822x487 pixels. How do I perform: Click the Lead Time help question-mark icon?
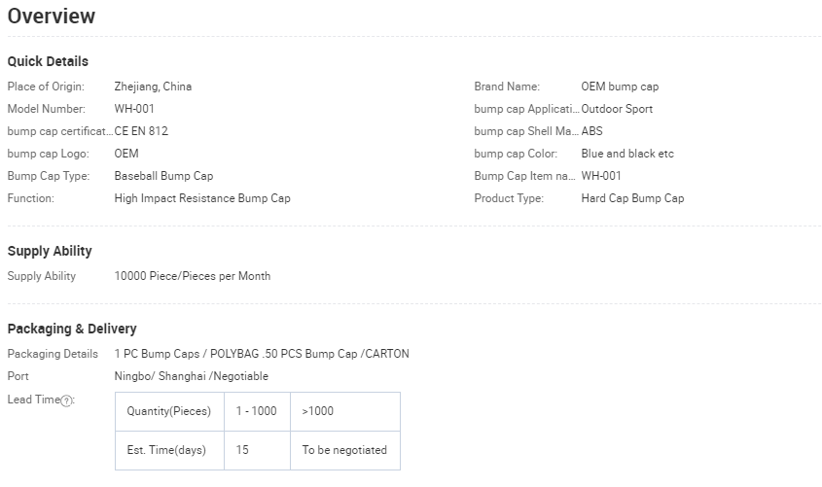67,400
